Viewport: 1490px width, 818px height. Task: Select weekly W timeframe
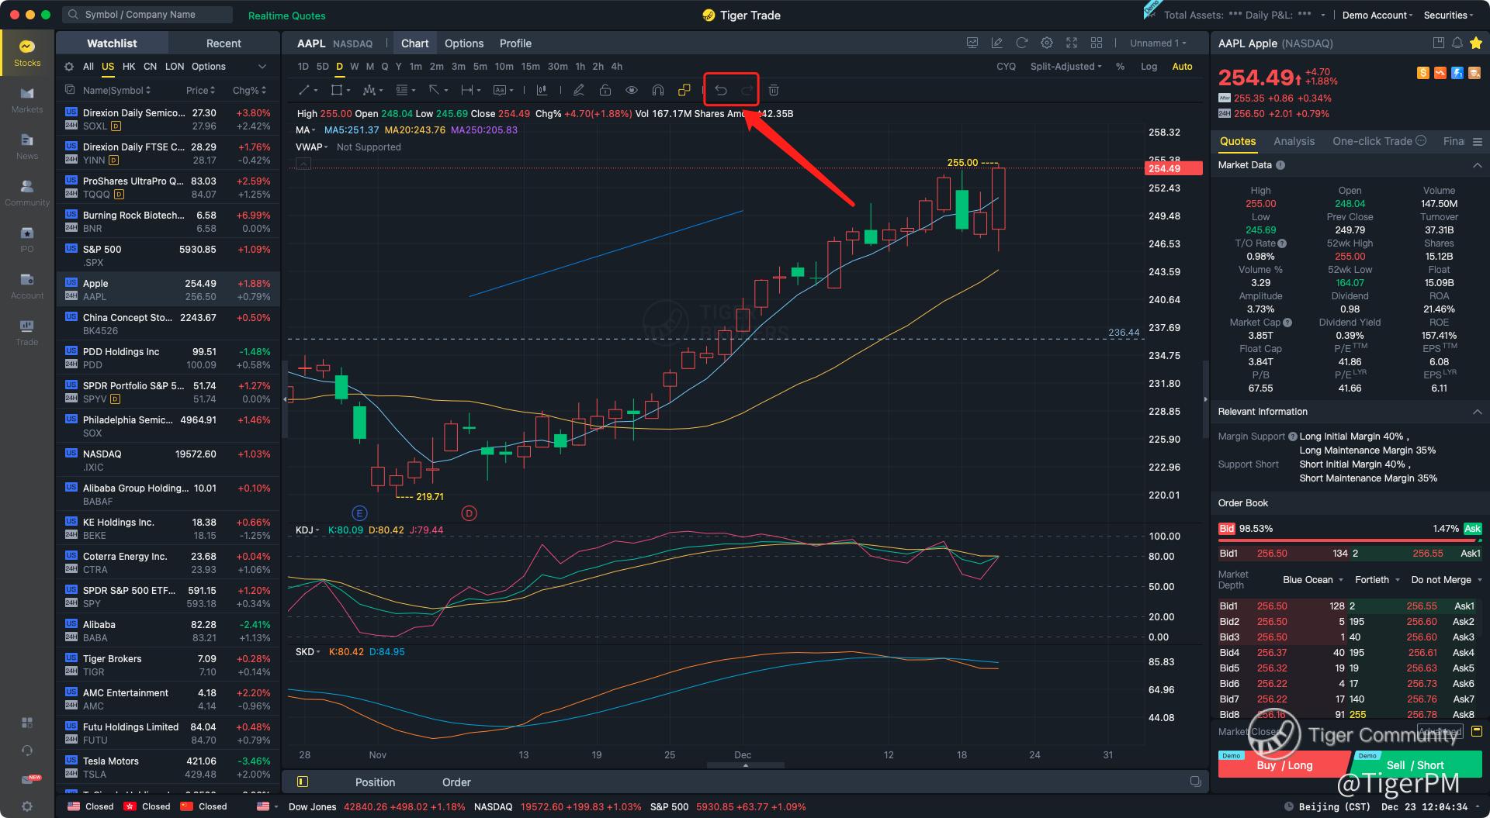354,67
